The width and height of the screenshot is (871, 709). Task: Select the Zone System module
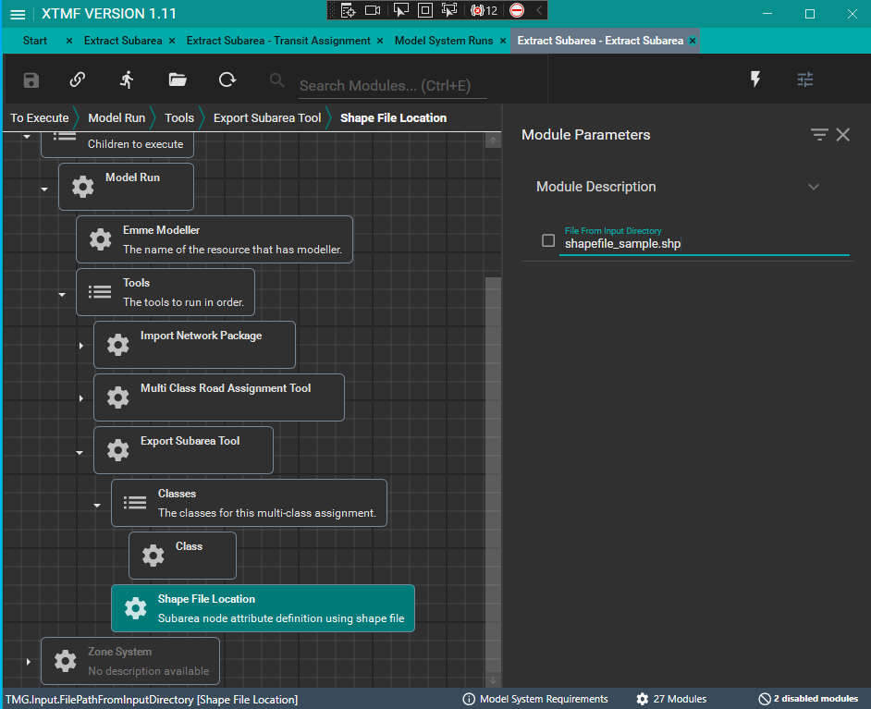pos(130,661)
